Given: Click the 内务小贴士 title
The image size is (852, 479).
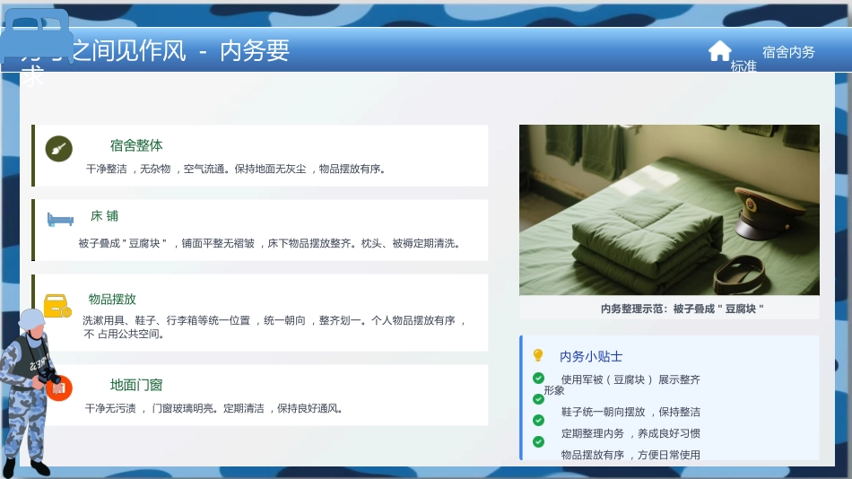Looking at the screenshot, I should pyautogui.click(x=591, y=357).
